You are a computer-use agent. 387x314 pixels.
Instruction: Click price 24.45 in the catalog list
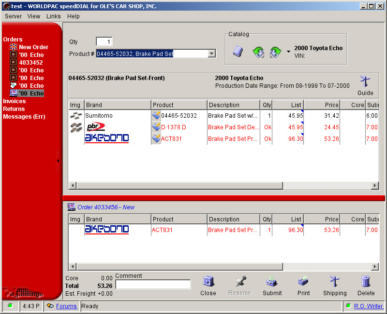pyautogui.click(x=331, y=127)
